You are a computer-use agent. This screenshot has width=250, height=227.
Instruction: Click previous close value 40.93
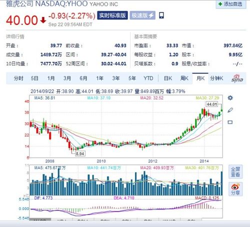(120, 45)
